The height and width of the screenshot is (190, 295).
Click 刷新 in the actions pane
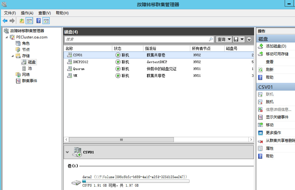269,69
